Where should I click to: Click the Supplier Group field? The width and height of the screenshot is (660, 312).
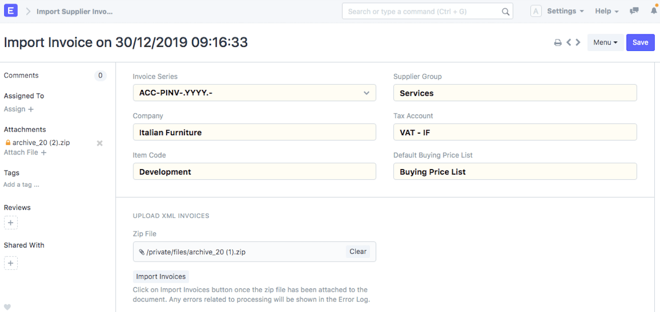[x=515, y=93]
